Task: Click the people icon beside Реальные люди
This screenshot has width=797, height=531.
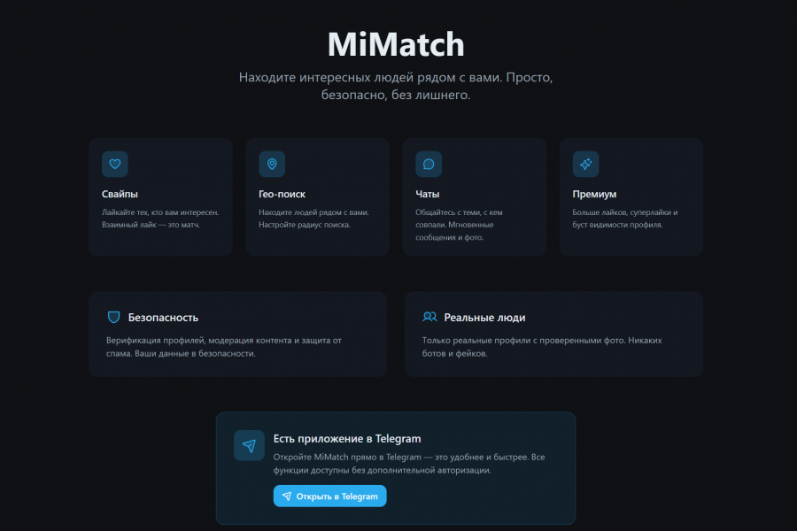Action: [x=429, y=317]
